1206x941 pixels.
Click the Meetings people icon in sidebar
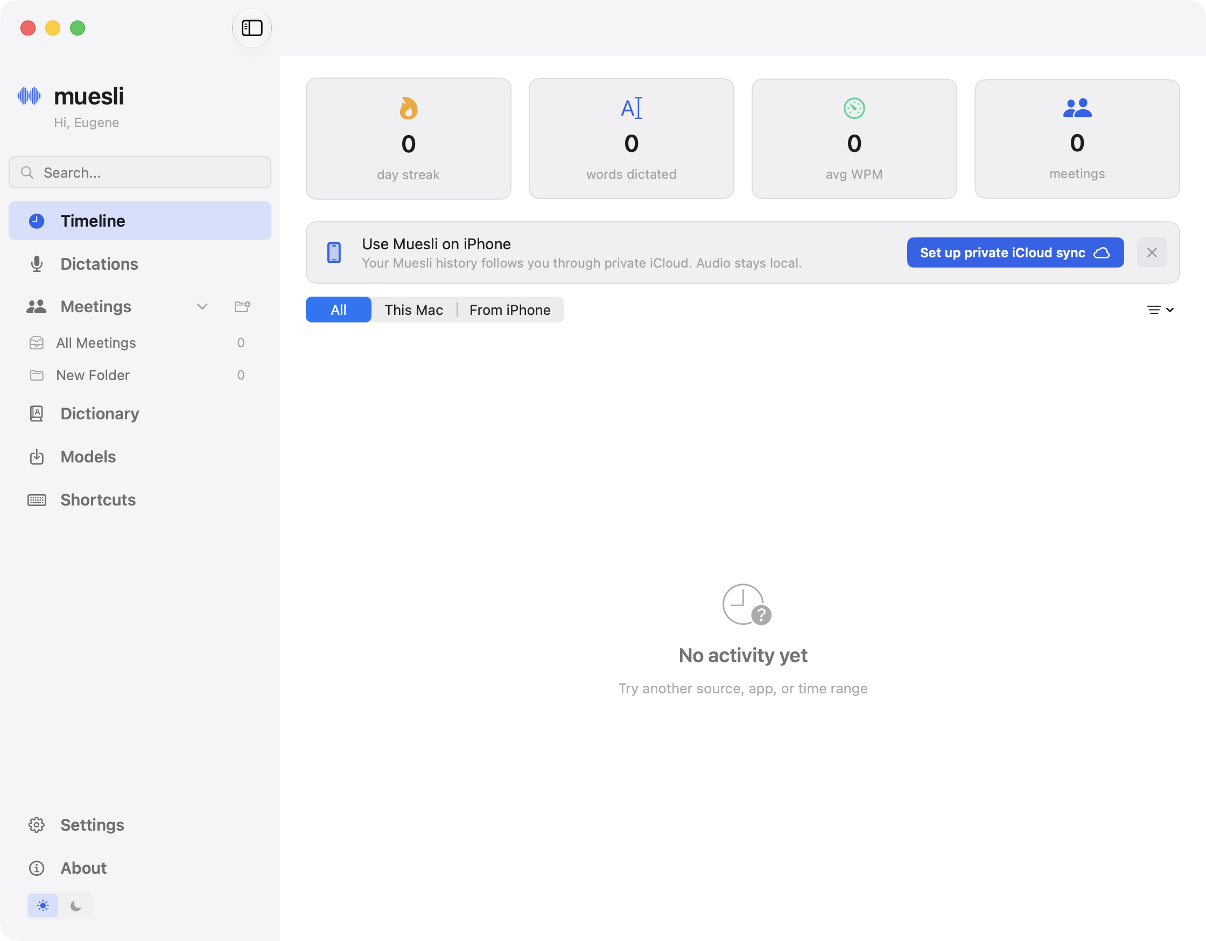point(37,306)
